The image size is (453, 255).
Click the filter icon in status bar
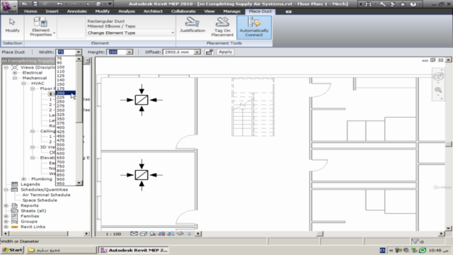tap(415, 242)
